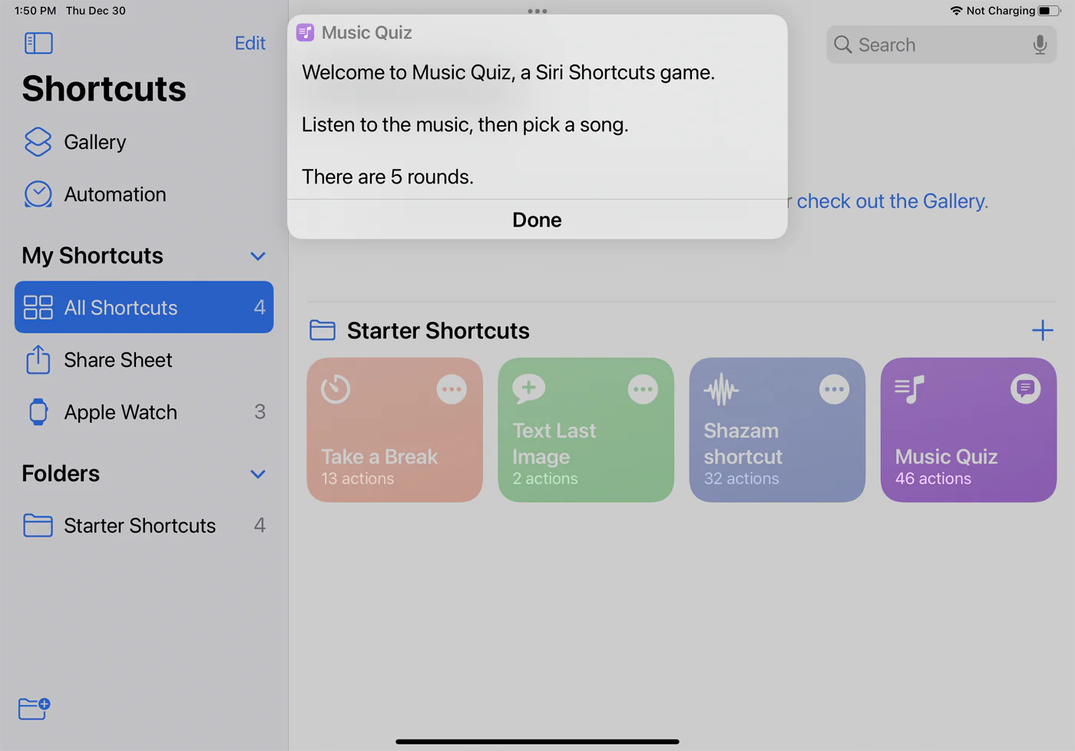Click the new folder icon
This screenshot has height=751, width=1075.
[34, 708]
